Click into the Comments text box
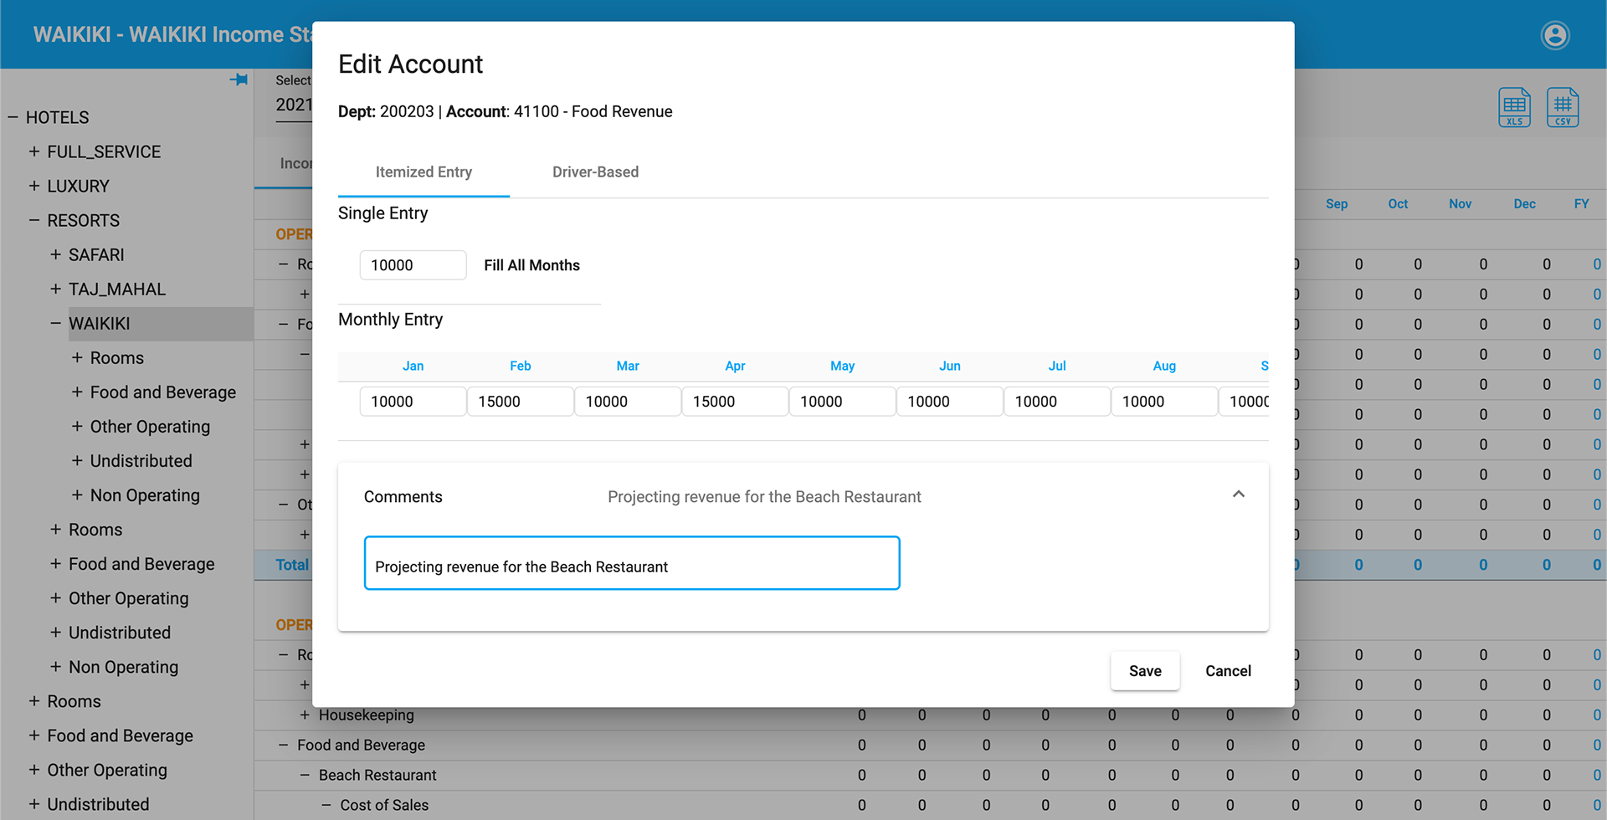The image size is (1607, 820). coord(632,563)
